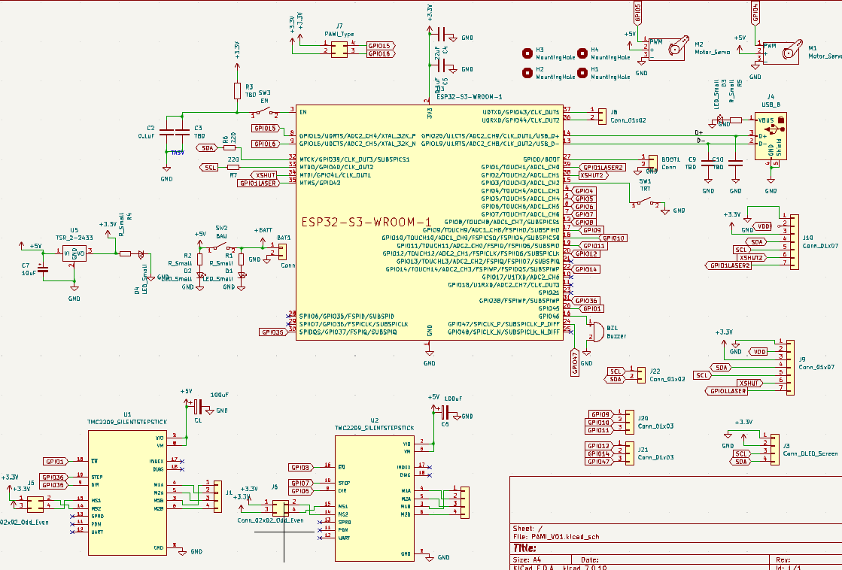Click the Size: A4 title block field
The width and height of the screenshot is (842, 570).
pos(527,559)
